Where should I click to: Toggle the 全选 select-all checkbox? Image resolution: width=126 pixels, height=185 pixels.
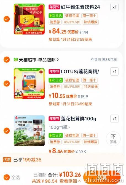[7, 177]
